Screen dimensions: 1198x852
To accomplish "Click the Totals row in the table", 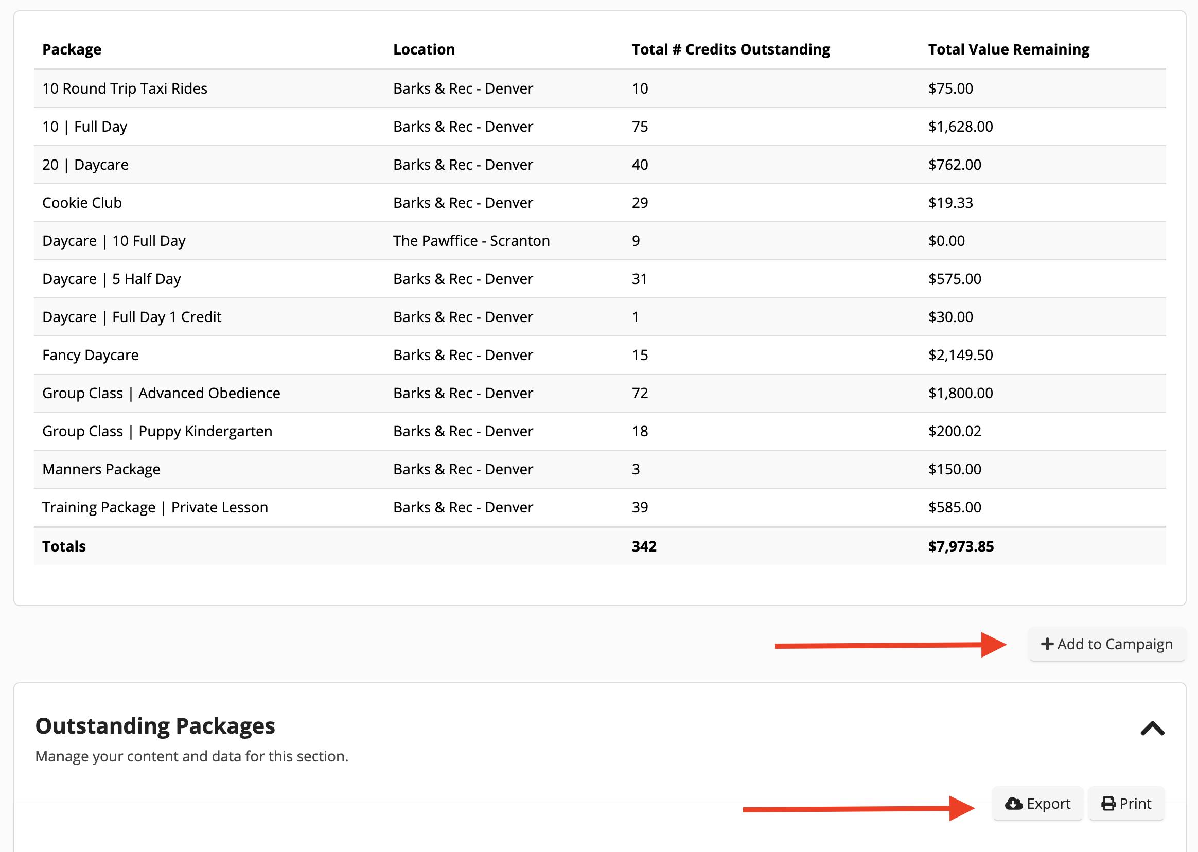I will (63, 545).
